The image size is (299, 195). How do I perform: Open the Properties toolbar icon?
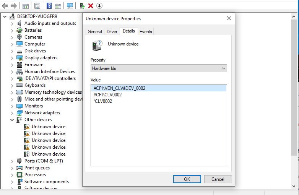pos(37,6)
